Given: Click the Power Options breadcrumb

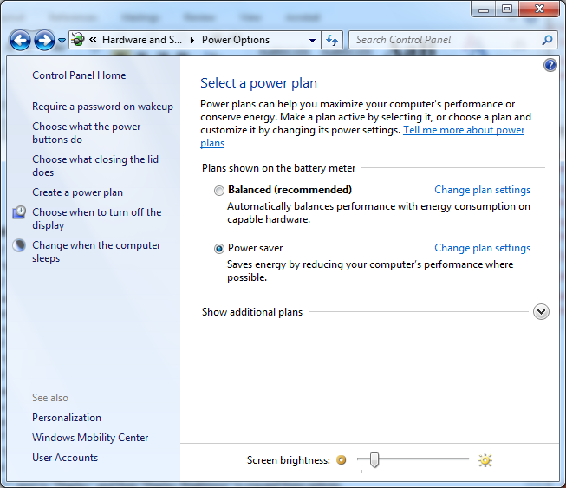Looking at the screenshot, I should [236, 40].
